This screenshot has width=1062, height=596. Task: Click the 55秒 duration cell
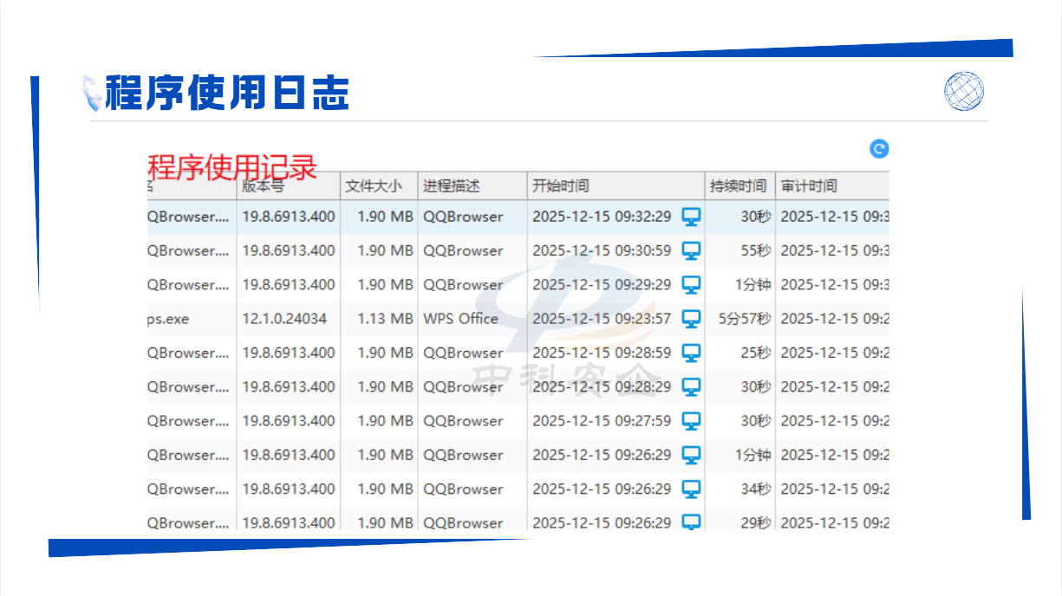coord(756,250)
